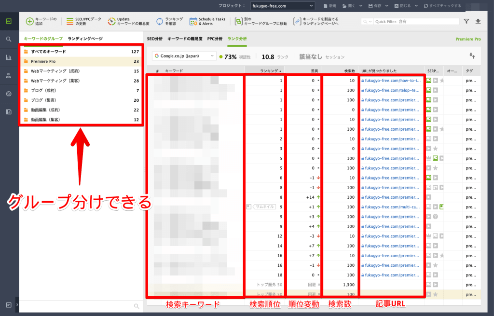494x316 pixels.
Task: Switch to ランディングページ tab
Action: pos(85,39)
